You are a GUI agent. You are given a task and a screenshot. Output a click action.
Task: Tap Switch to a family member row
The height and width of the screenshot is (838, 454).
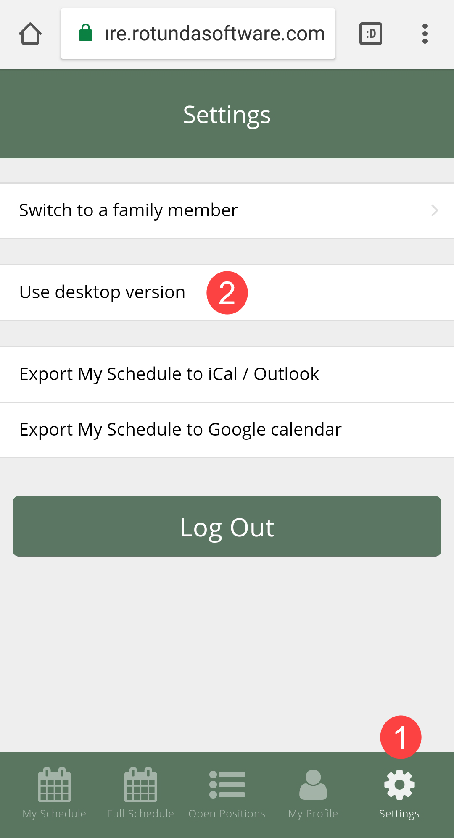(129, 210)
